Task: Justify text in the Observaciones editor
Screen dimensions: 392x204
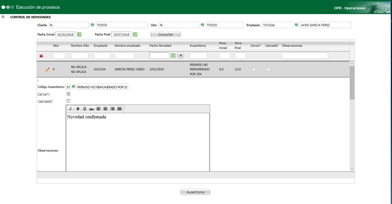Action: coord(119,109)
